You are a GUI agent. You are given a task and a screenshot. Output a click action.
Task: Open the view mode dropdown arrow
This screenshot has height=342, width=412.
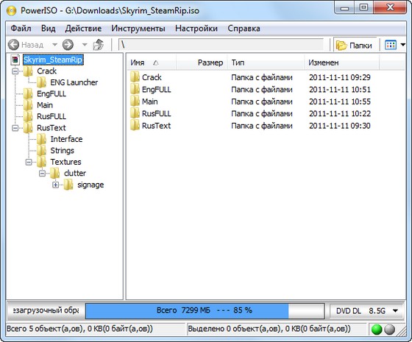[403, 45]
